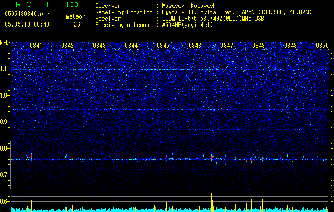Screen dimensions: 334x212
Task: Click the tallest yellow intensity spike near 0846
Action: [211, 202]
